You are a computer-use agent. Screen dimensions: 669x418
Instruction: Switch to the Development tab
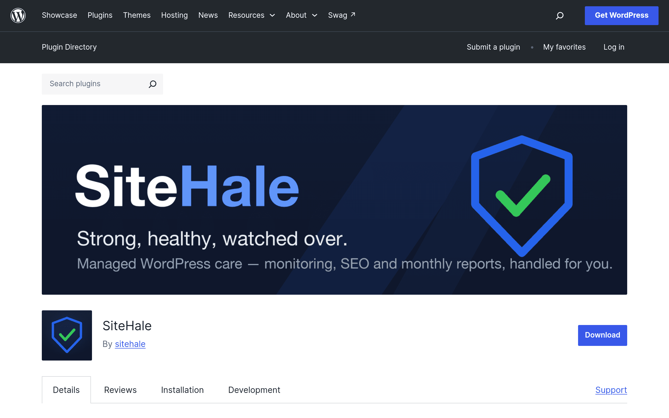[x=254, y=390]
